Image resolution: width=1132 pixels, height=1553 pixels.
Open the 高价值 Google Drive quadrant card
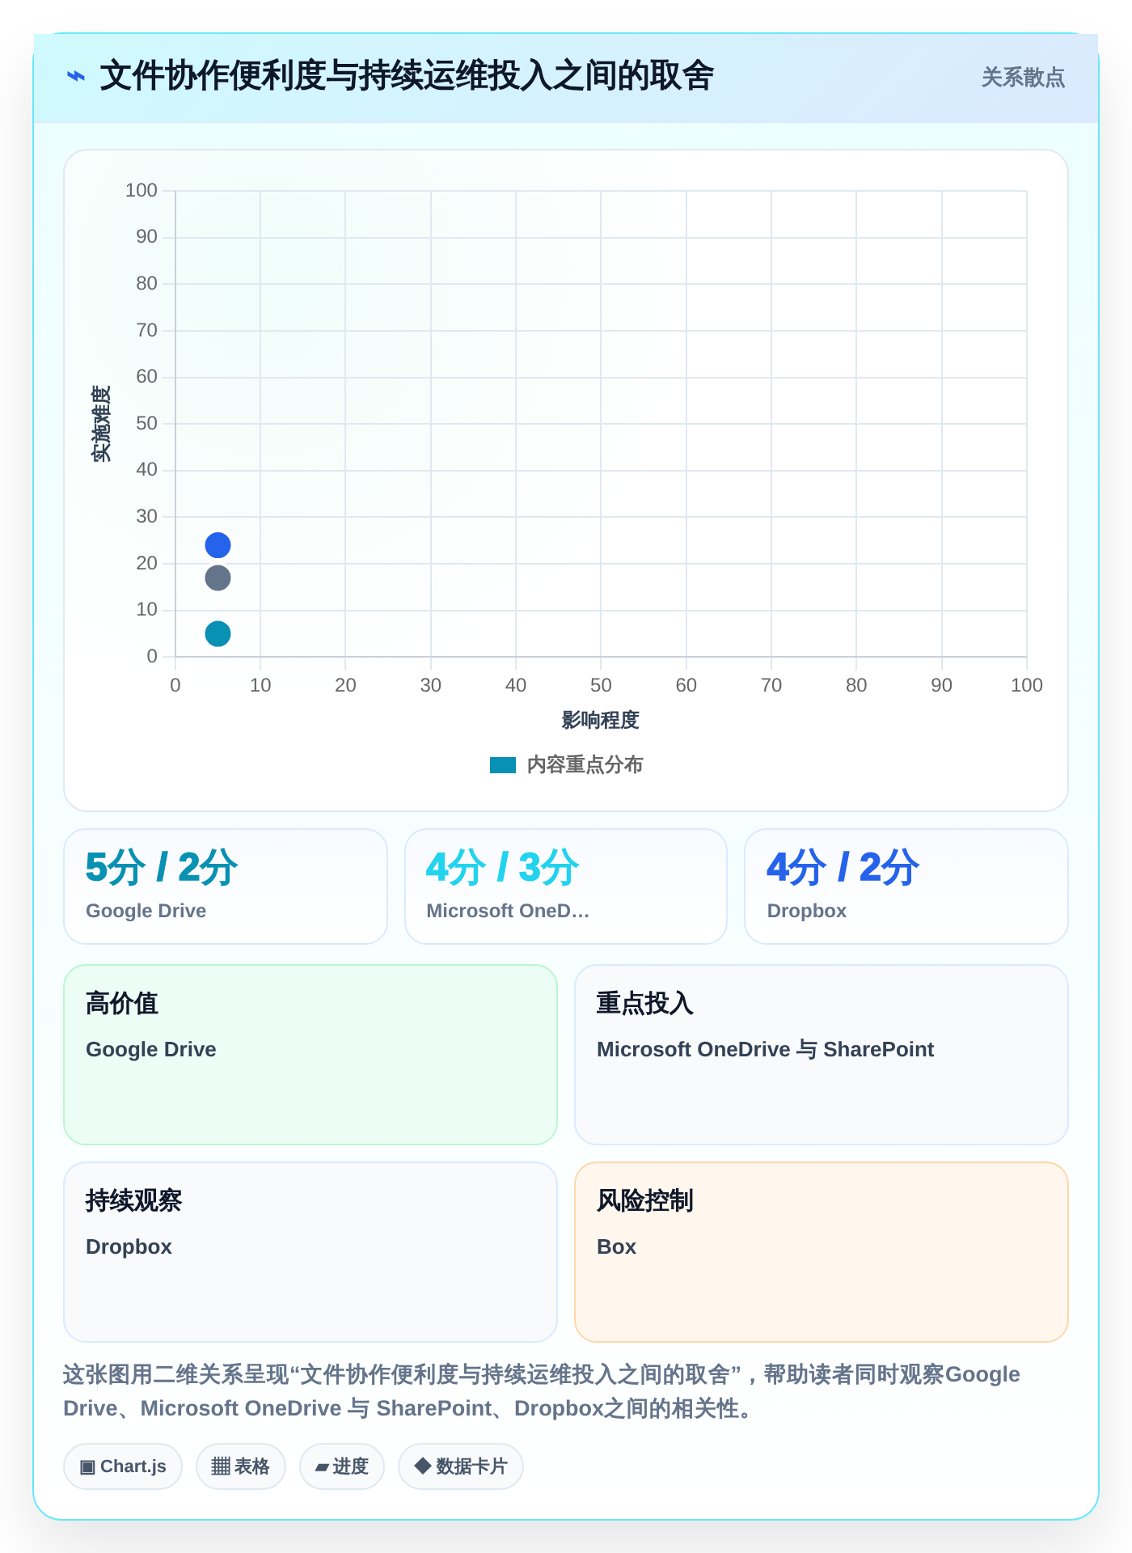[310, 1055]
